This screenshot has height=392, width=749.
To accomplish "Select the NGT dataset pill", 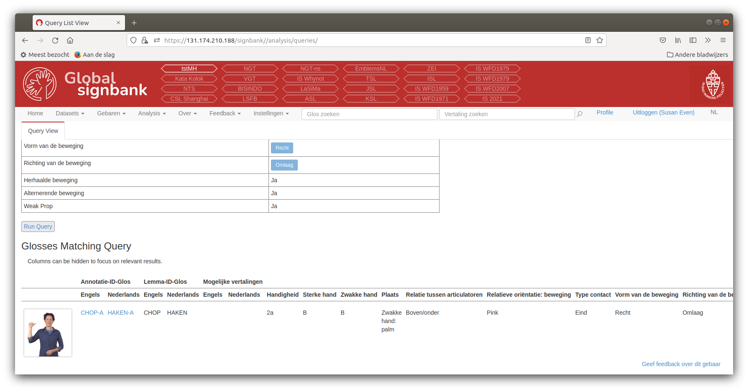I will pyautogui.click(x=250, y=68).
